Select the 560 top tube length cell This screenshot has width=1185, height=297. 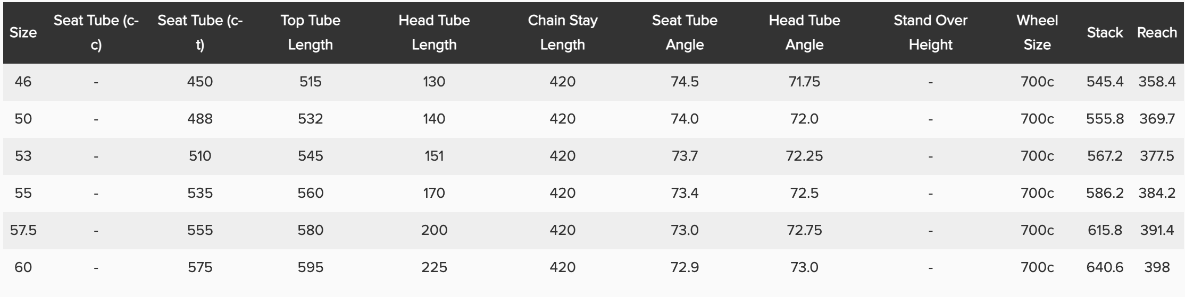pos(310,193)
